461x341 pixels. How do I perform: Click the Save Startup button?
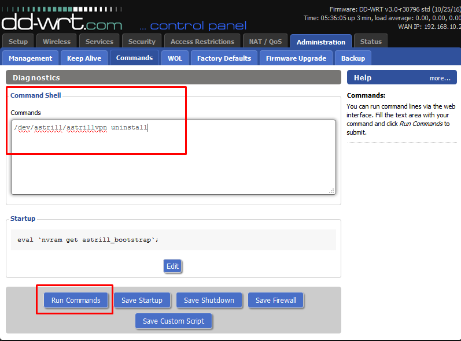point(142,300)
